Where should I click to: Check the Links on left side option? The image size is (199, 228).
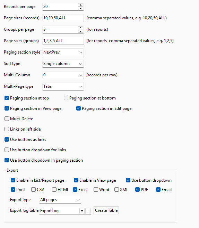click(x=7, y=129)
